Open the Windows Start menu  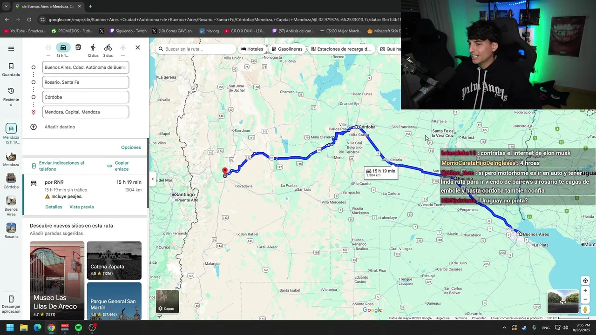click(10, 328)
